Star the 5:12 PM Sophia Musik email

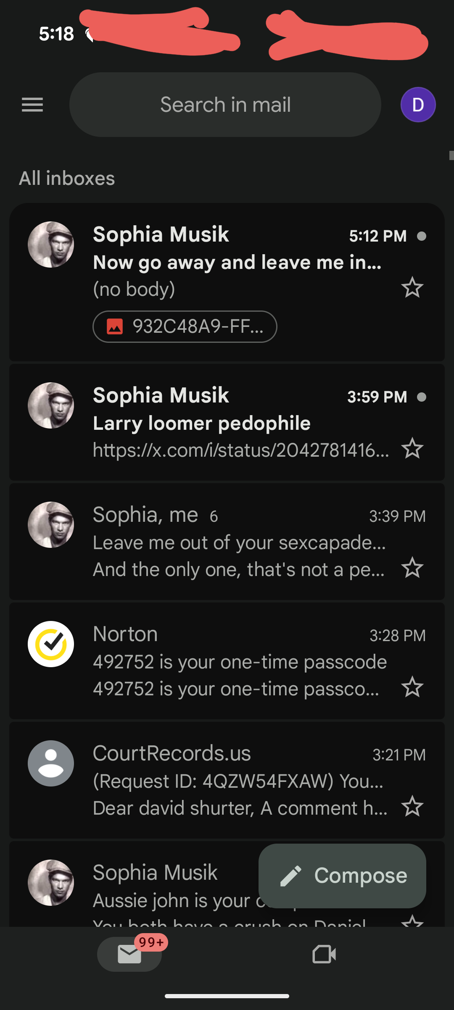click(412, 288)
